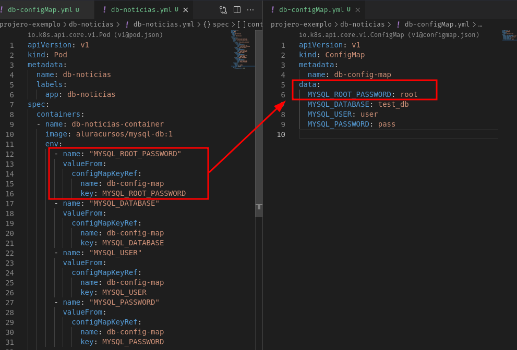Open the source control changes icon
The image size is (517, 350).
(223, 10)
